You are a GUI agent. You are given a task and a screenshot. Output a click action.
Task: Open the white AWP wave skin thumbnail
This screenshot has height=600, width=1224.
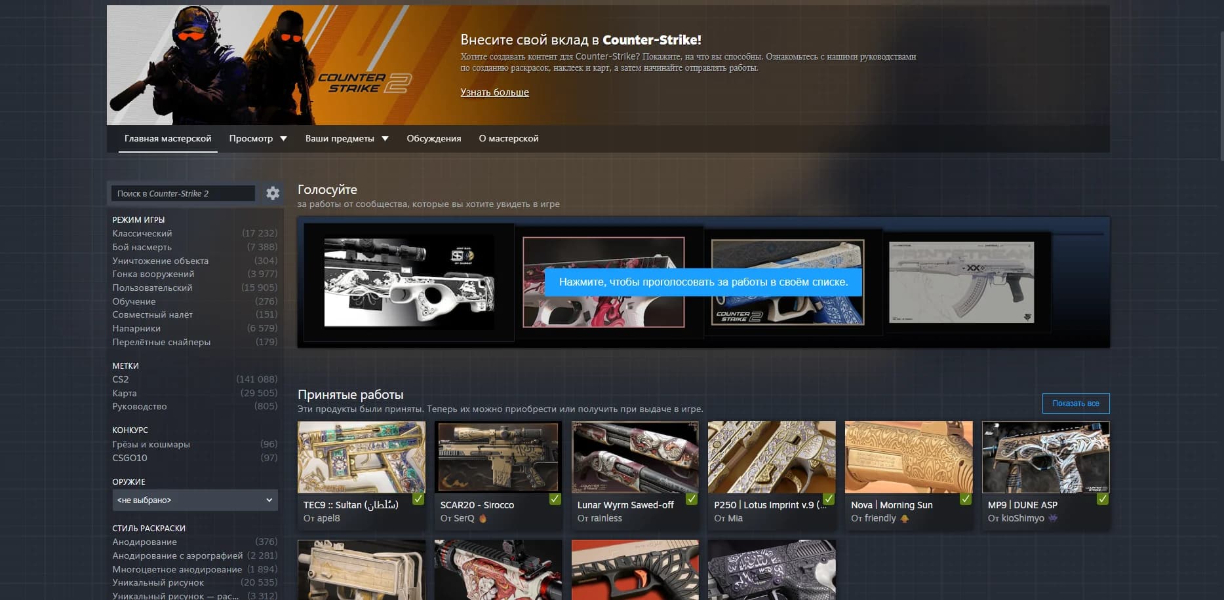(409, 282)
